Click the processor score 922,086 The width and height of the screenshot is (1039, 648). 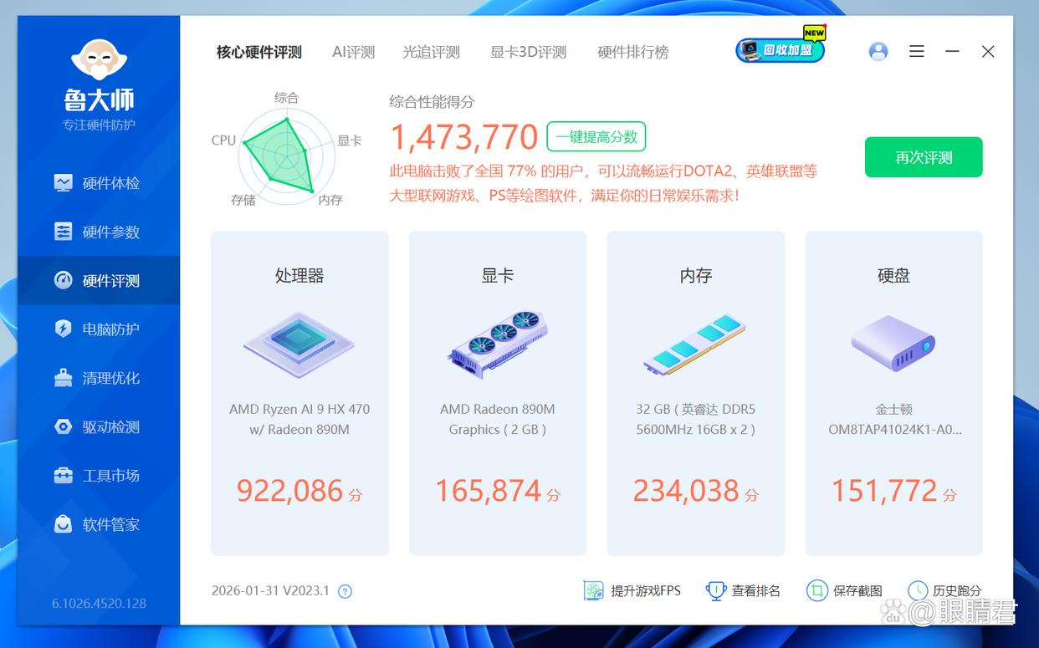point(289,490)
